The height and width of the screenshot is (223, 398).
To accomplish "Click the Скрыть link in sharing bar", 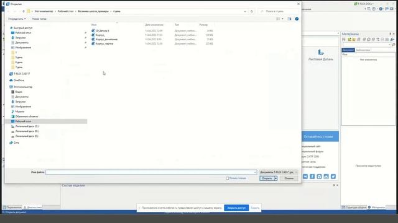I will coord(255,208).
